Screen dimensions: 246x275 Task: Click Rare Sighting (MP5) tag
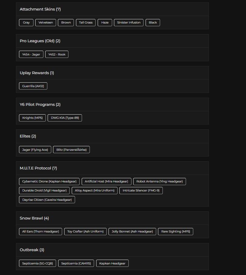pos(175,232)
